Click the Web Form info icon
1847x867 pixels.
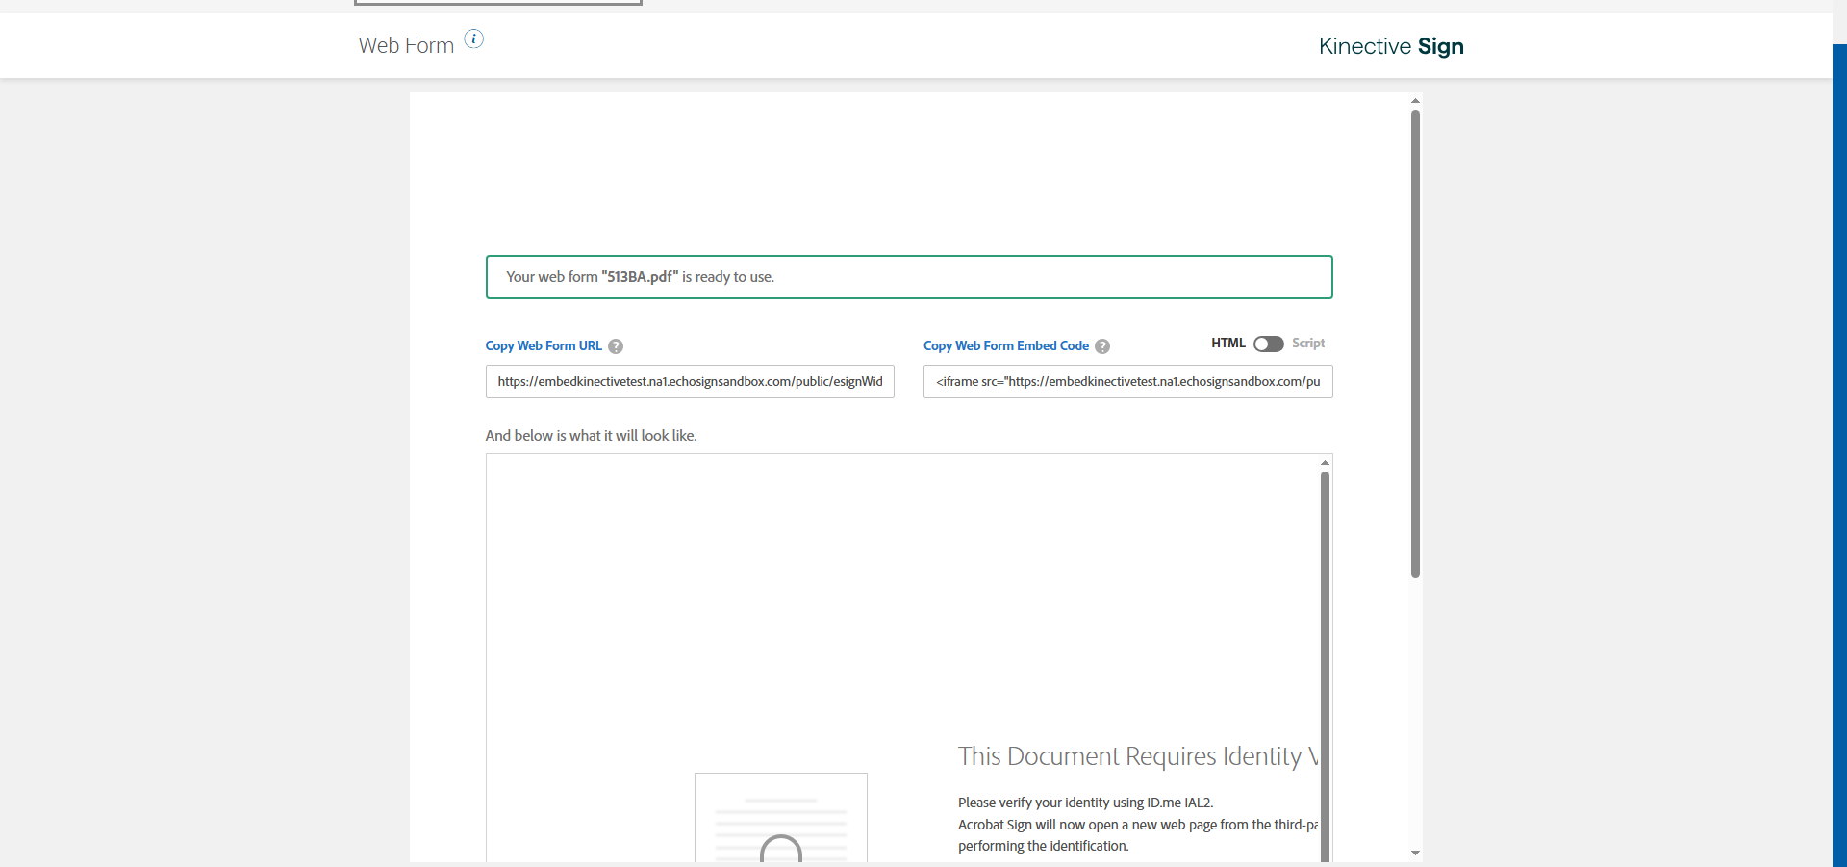pyautogui.click(x=474, y=38)
